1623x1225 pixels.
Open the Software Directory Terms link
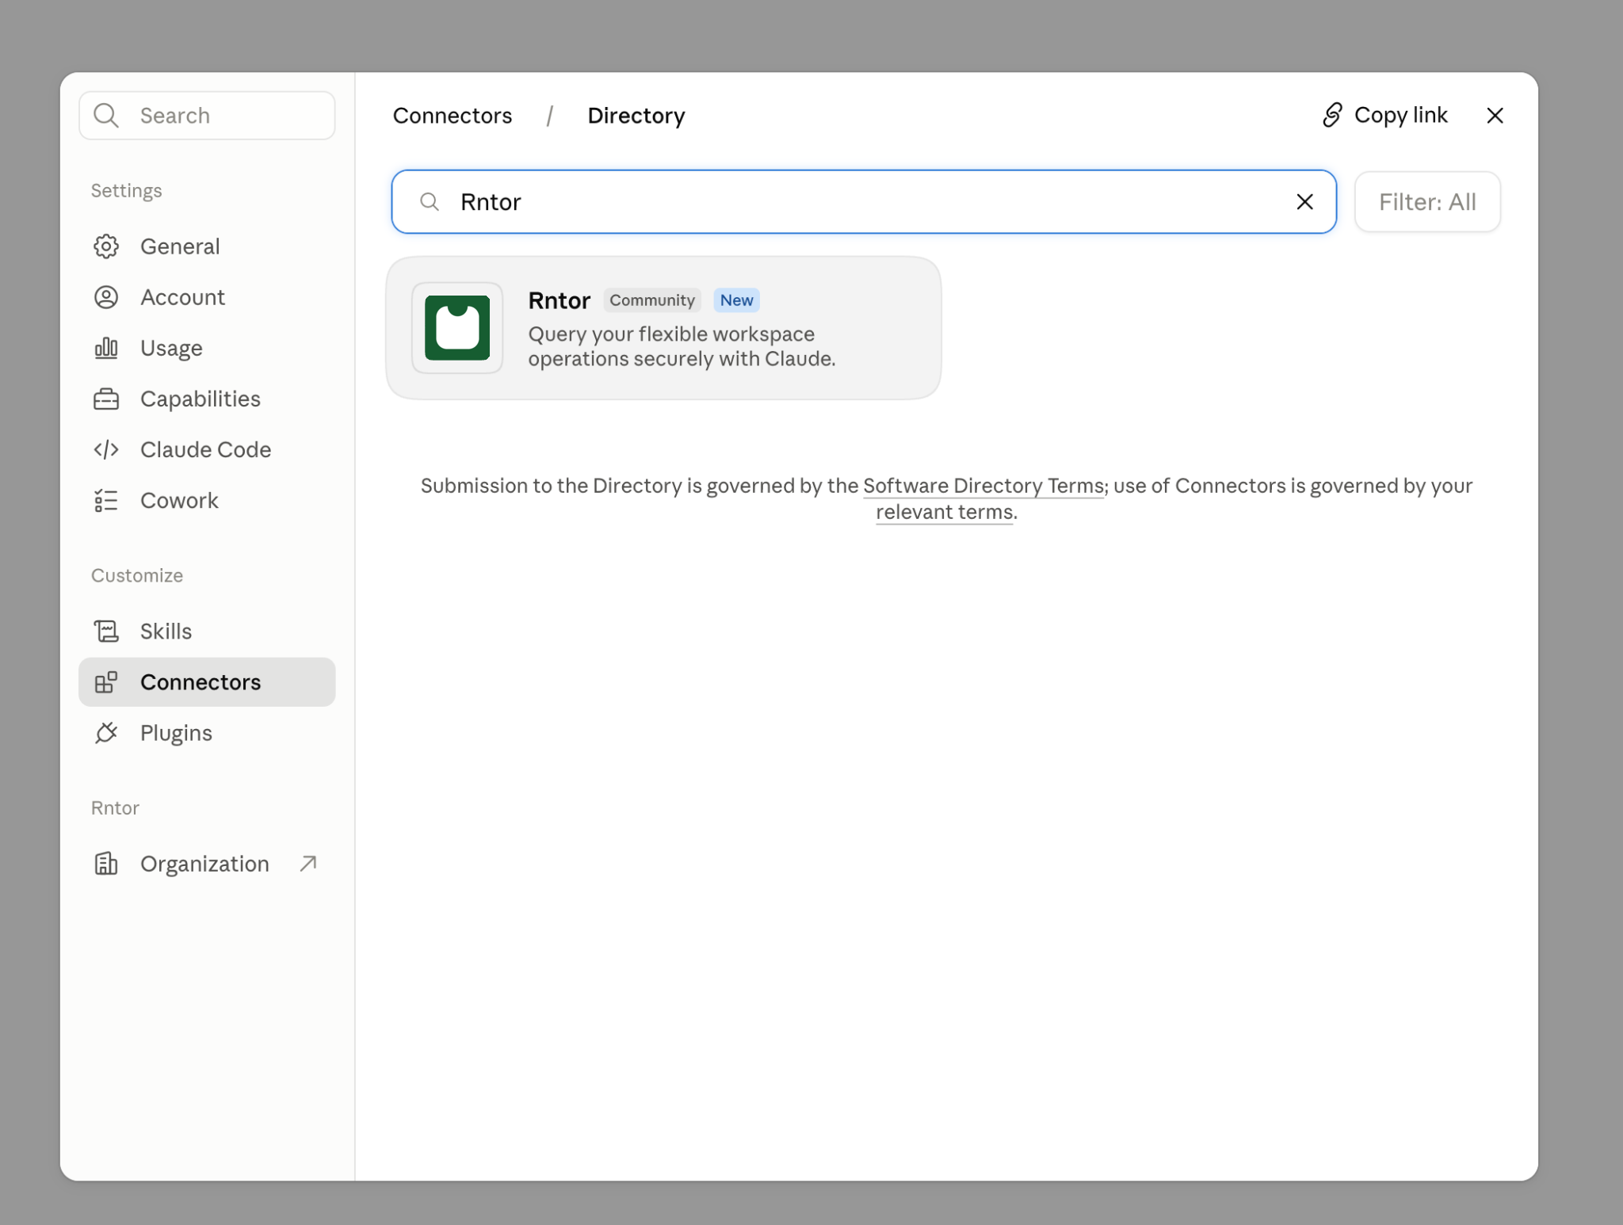(x=983, y=486)
